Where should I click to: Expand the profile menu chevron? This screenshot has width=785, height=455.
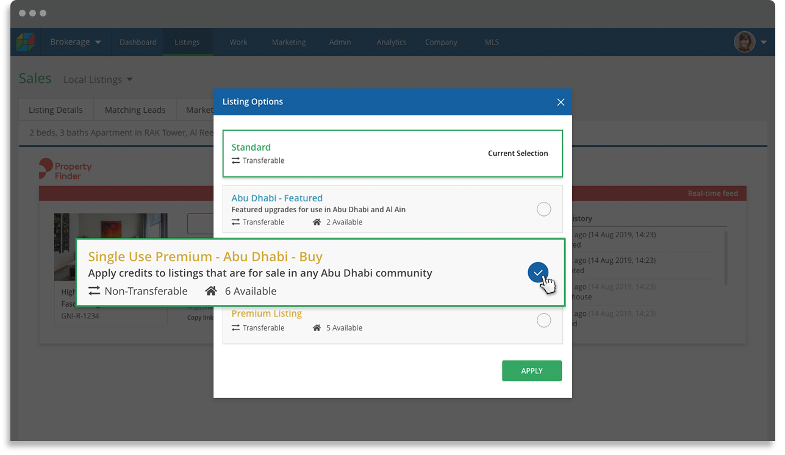click(764, 41)
